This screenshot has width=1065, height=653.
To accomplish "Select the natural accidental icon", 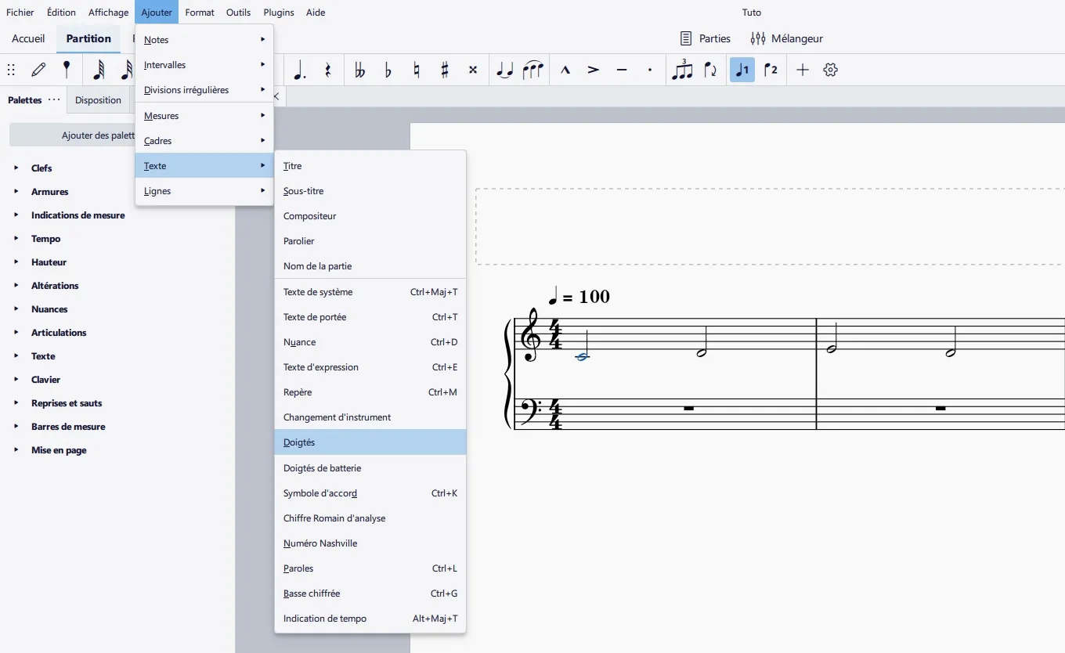I will click(x=416, y=70).
